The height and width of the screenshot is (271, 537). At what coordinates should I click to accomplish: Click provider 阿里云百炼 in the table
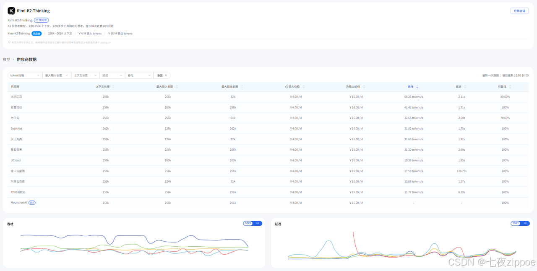tap(18, 181)
